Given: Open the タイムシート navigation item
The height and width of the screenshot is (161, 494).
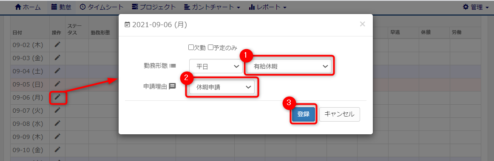Looking at the screenshot, I should [102, 7].
